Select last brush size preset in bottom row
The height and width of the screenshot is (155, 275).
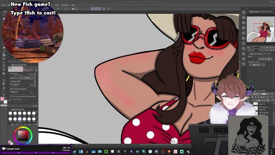pos(34,120)
